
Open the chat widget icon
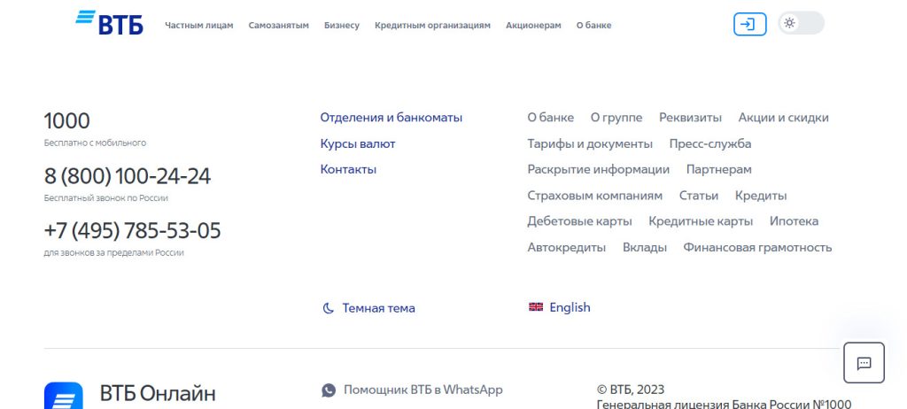point(864,363)
